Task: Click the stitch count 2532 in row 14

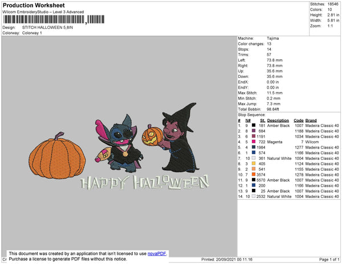Action: coord(261,196)
